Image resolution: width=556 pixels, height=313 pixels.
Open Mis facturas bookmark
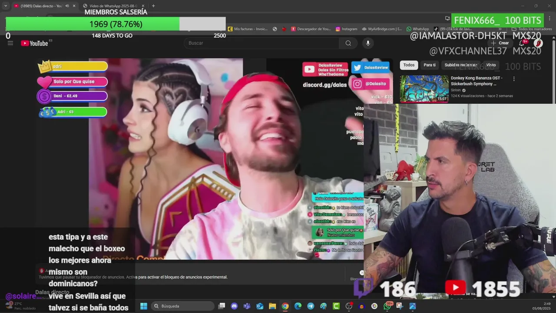point(248,29)
